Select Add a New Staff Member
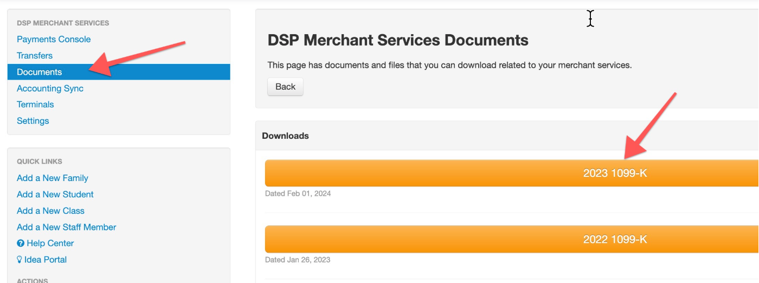 point(67,227)
